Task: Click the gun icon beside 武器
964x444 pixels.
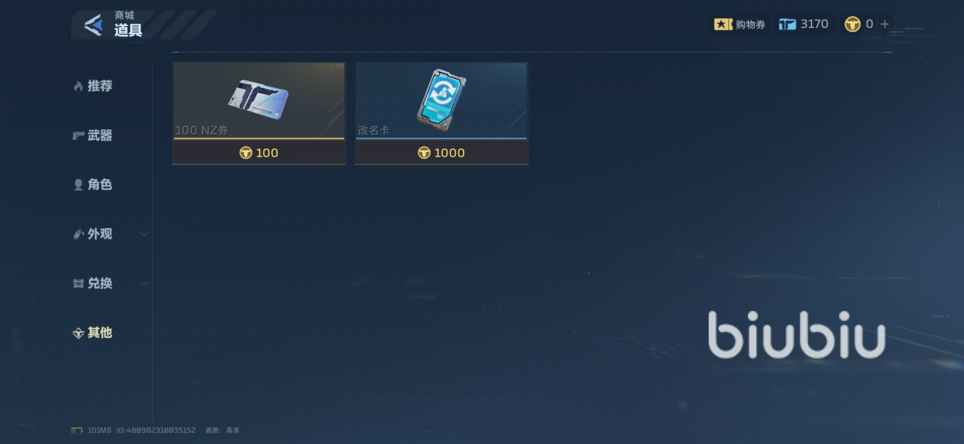Action: pos(78,135)
